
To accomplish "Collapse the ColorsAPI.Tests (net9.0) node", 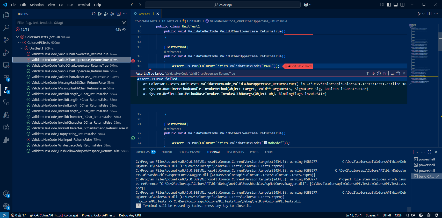I will tap(18, 37).
